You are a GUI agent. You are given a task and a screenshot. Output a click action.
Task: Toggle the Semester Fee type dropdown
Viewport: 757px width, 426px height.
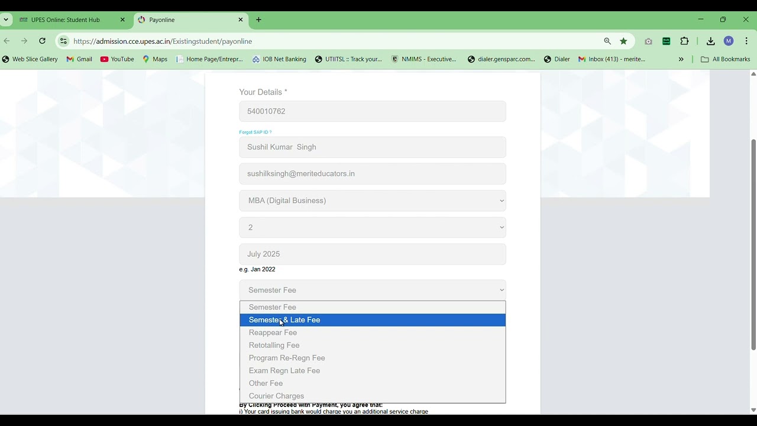[x=373, y=290]
